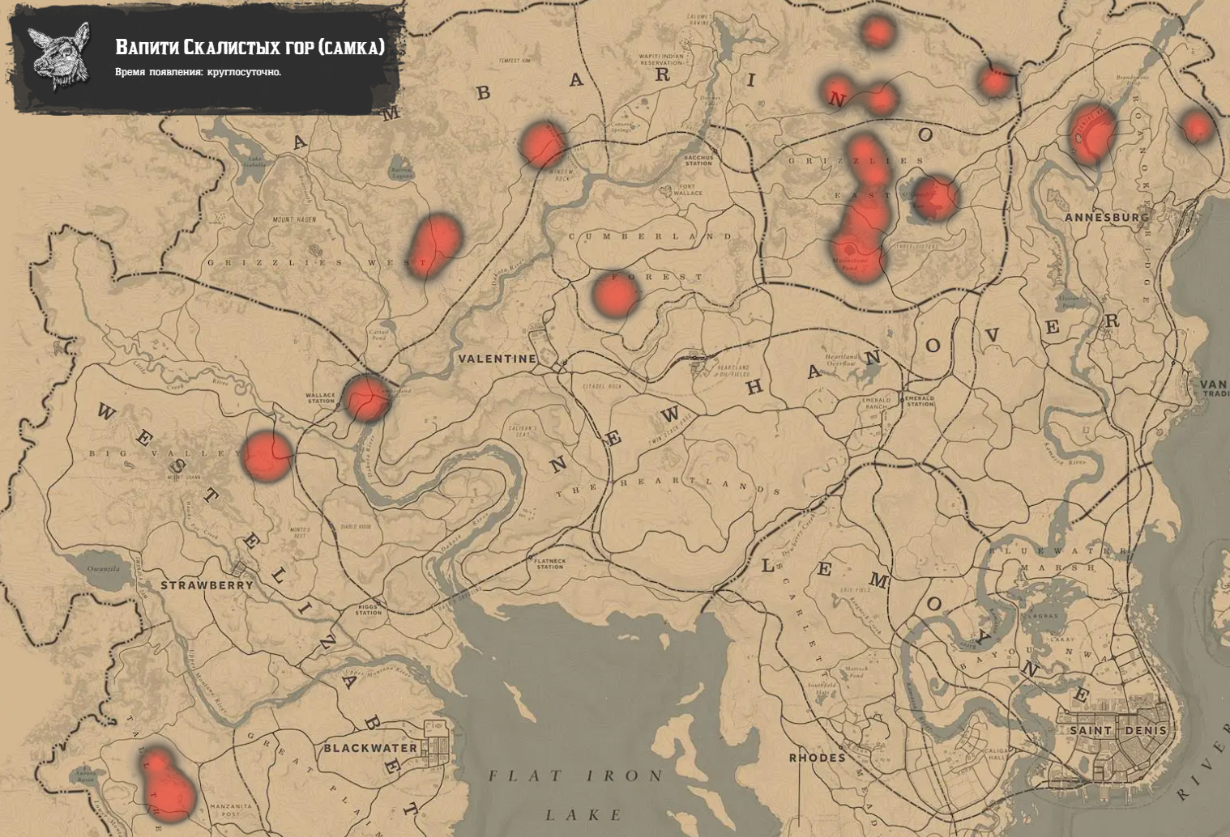Click the SAINT DENIS city label
Image resolution: width=1230 pixels, height=837 pixels.
1118,730
